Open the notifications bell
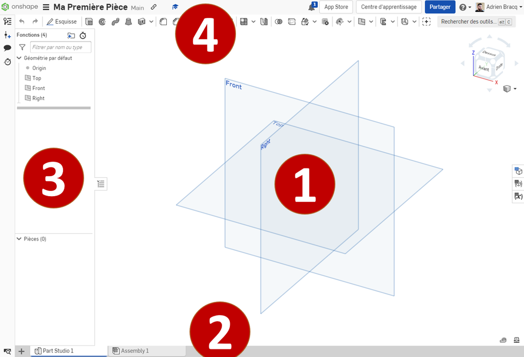This screenshot has width=524, height=357. tap(312, 7)
